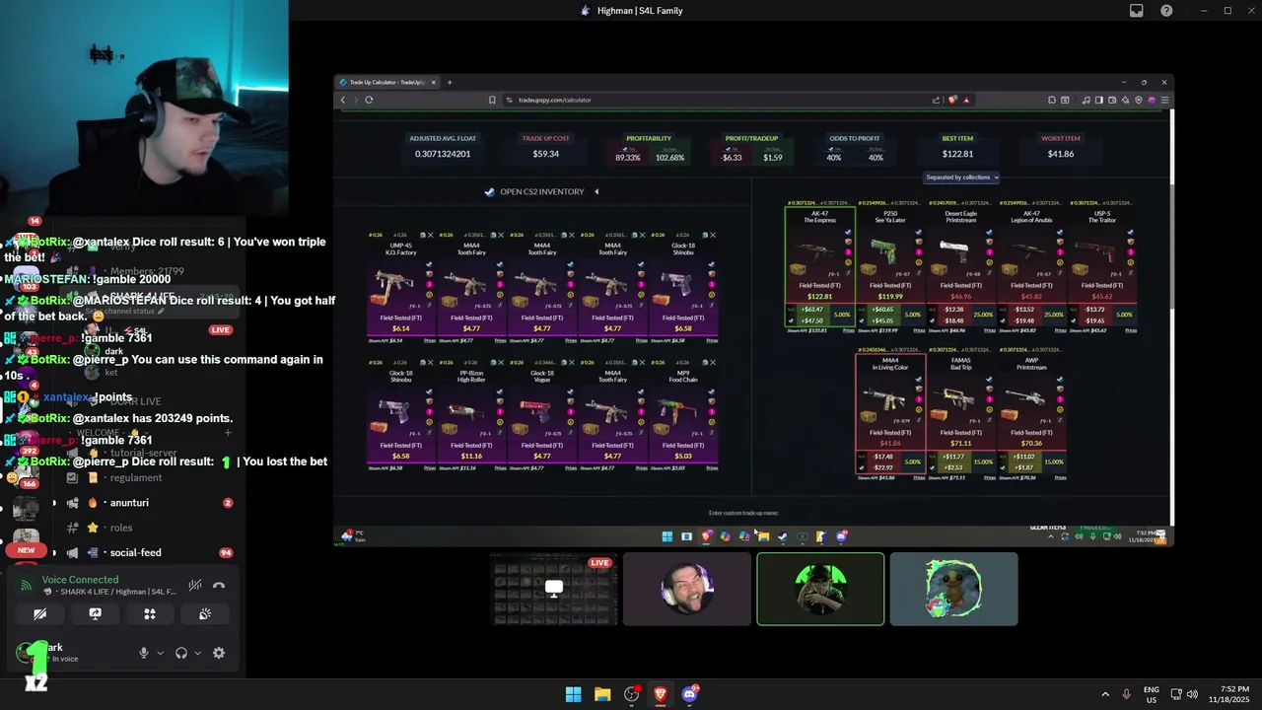Go back in the streamed browser
Image resolution: width=1262 pixels, height=710 pixels.
pos(343,100)
